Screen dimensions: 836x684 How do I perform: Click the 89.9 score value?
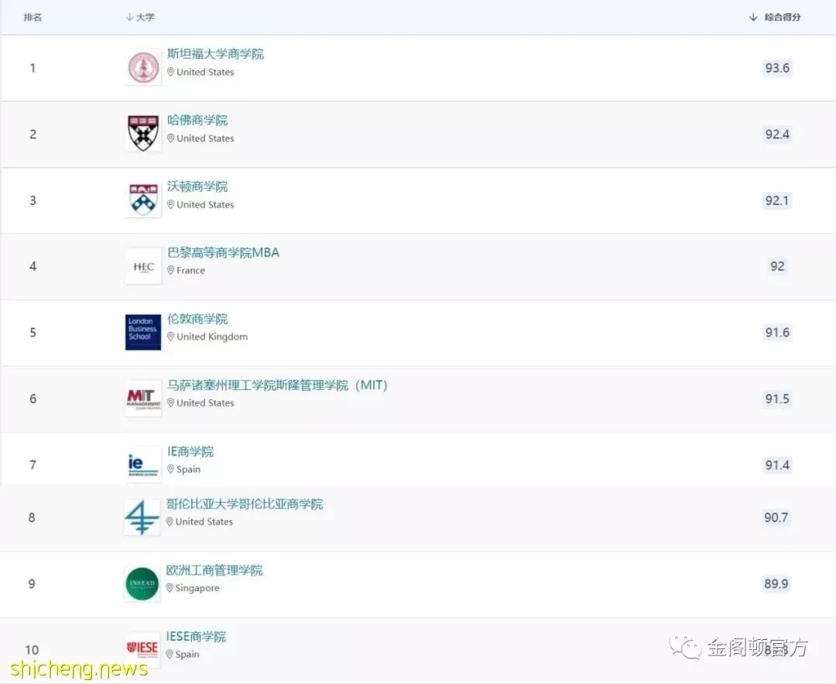pos(776,583)
